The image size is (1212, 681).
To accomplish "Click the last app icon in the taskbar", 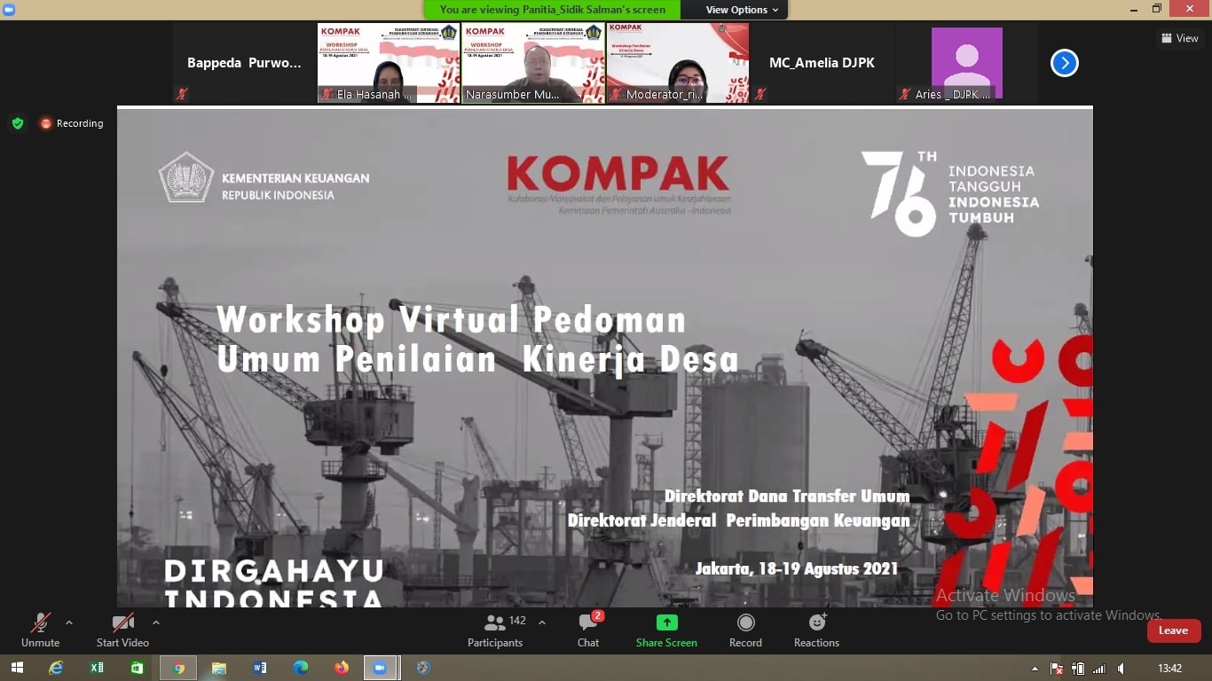I will click(x=423, y=668).
